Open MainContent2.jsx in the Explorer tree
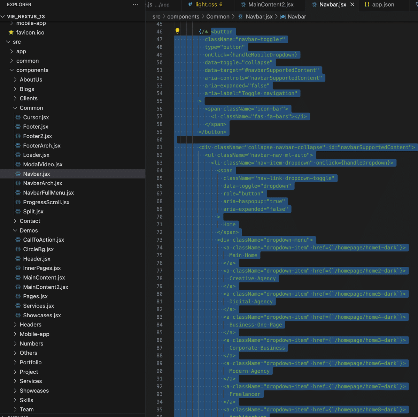The image size is (418, 417). coord(72,287)
